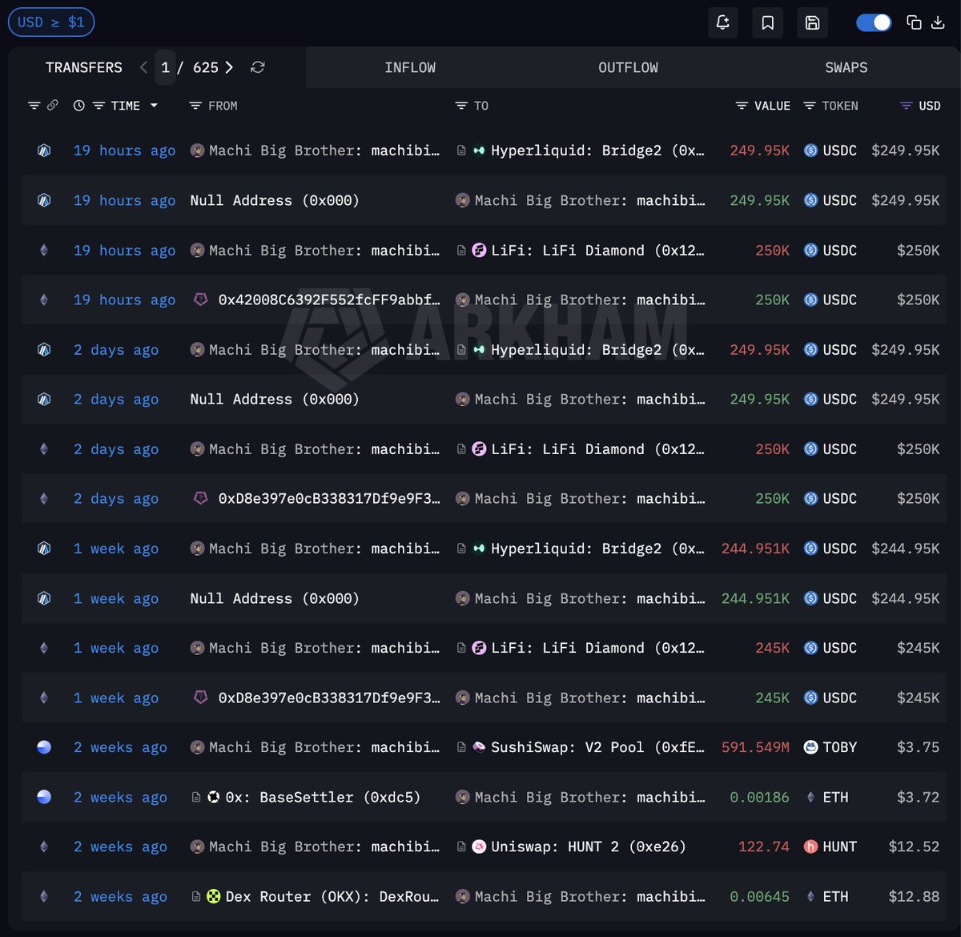Refresh the transfers list
Image resolution: width=961 pixels, height=937 pixels.
click(257, 67)
